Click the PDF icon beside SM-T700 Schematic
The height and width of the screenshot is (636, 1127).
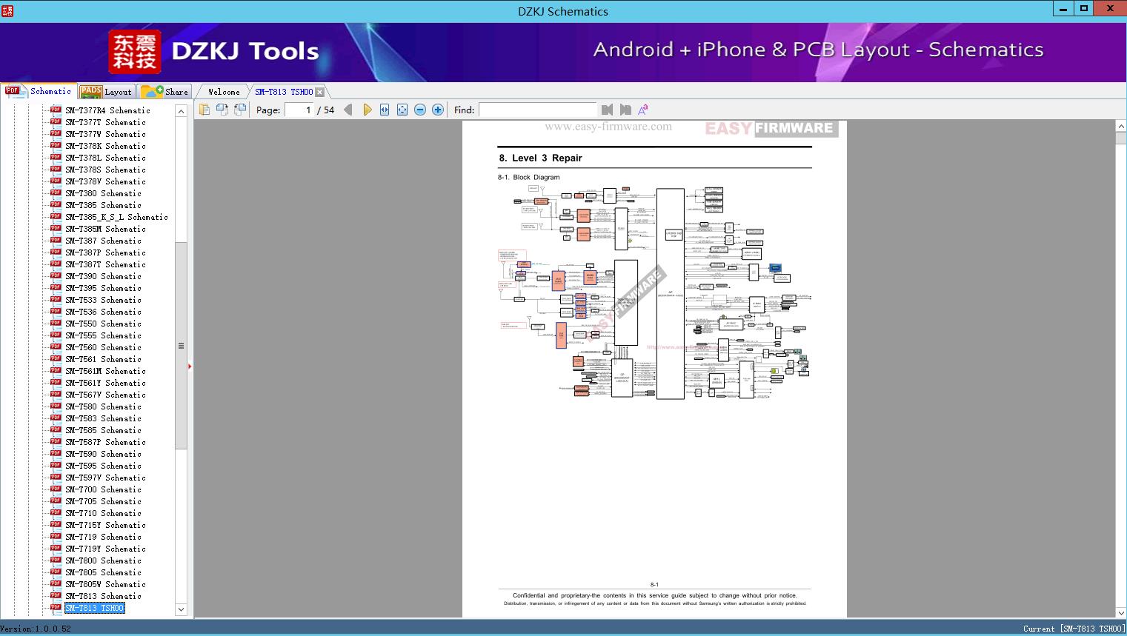click(56, 489)
